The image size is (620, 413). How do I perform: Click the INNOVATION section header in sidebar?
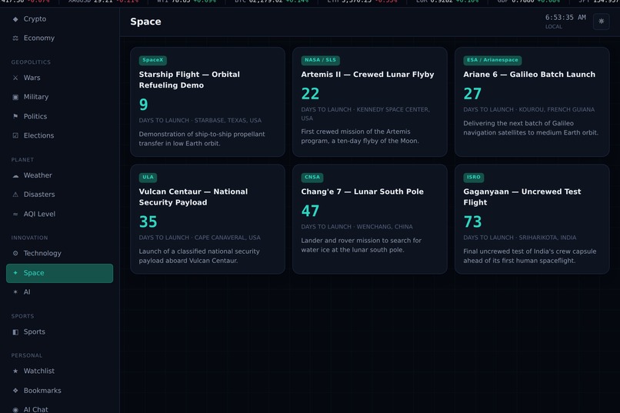[x=30, y=238]
